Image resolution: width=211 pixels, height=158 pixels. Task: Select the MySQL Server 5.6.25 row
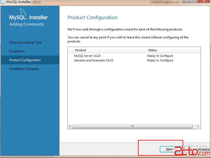pos(134,56)
